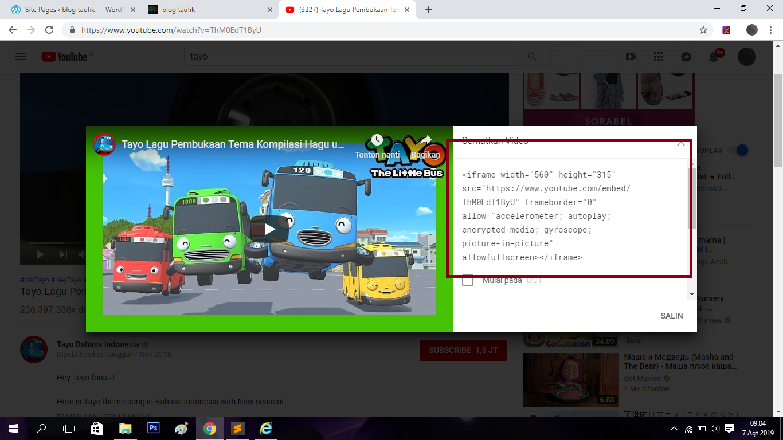Toggle the autoplay switch

739,150
